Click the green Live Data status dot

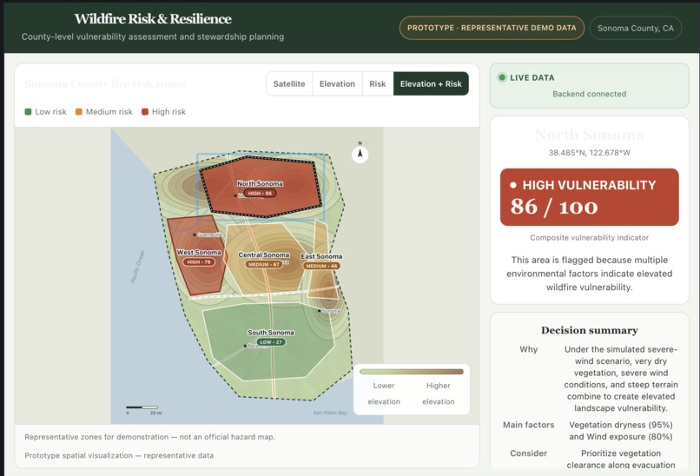502,77
